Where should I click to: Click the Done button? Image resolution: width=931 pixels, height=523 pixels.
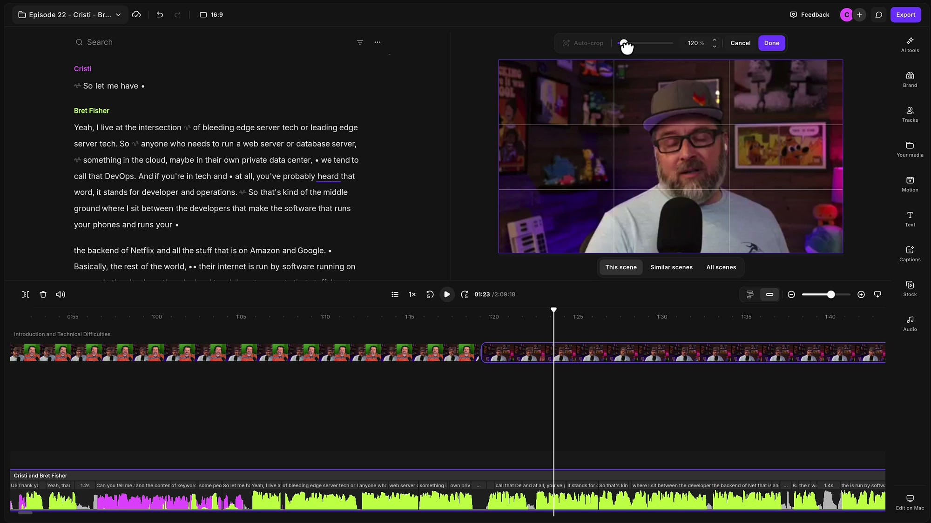coord(771,43)
